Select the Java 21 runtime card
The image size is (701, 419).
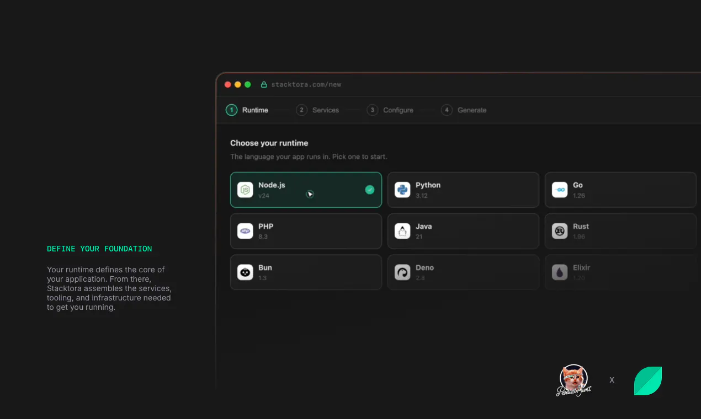point(463,231)
